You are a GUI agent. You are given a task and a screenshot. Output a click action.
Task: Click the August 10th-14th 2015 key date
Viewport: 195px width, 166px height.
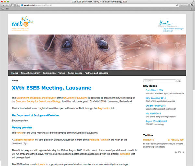click(156, 121)
